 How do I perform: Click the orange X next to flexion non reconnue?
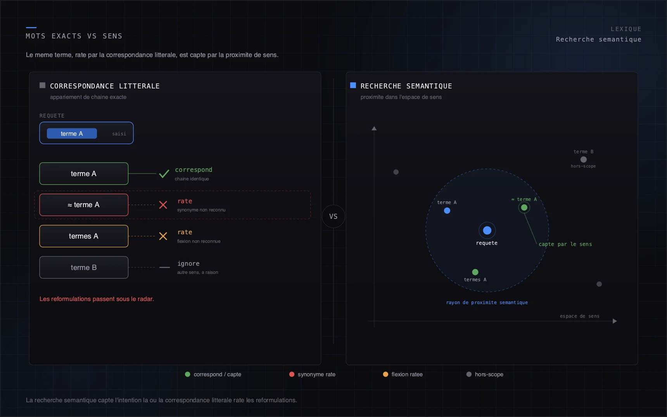(163, 236)
